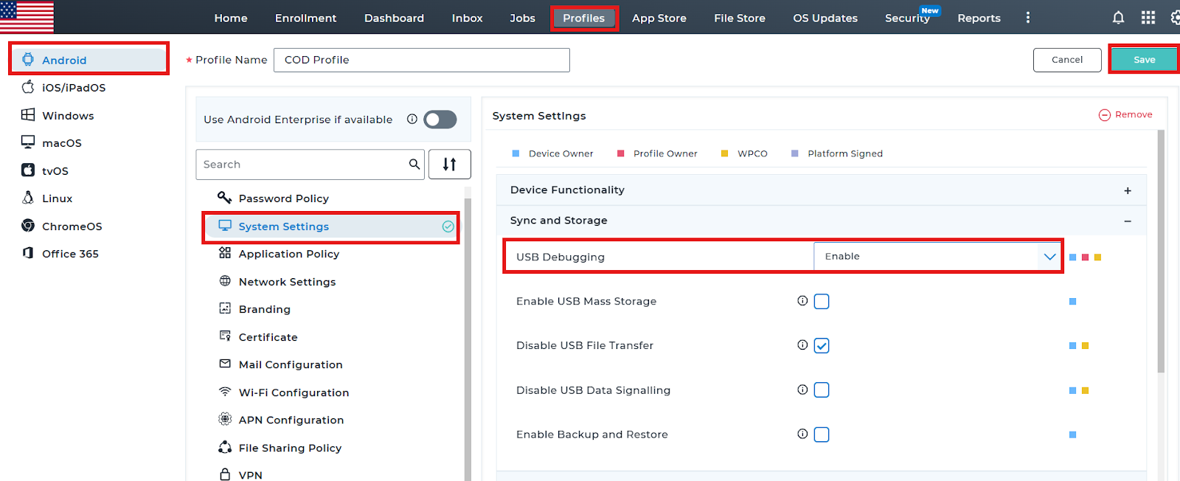Image resolution: width=1180 pixels, height=481 pixels.
Task: Remove the System Settings policy
Action: click(1126, 115)
